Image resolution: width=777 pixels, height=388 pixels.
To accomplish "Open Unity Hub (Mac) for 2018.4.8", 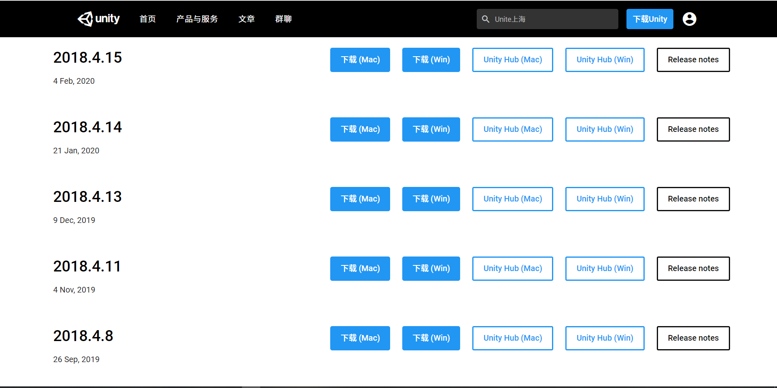I will coord(513,338).
